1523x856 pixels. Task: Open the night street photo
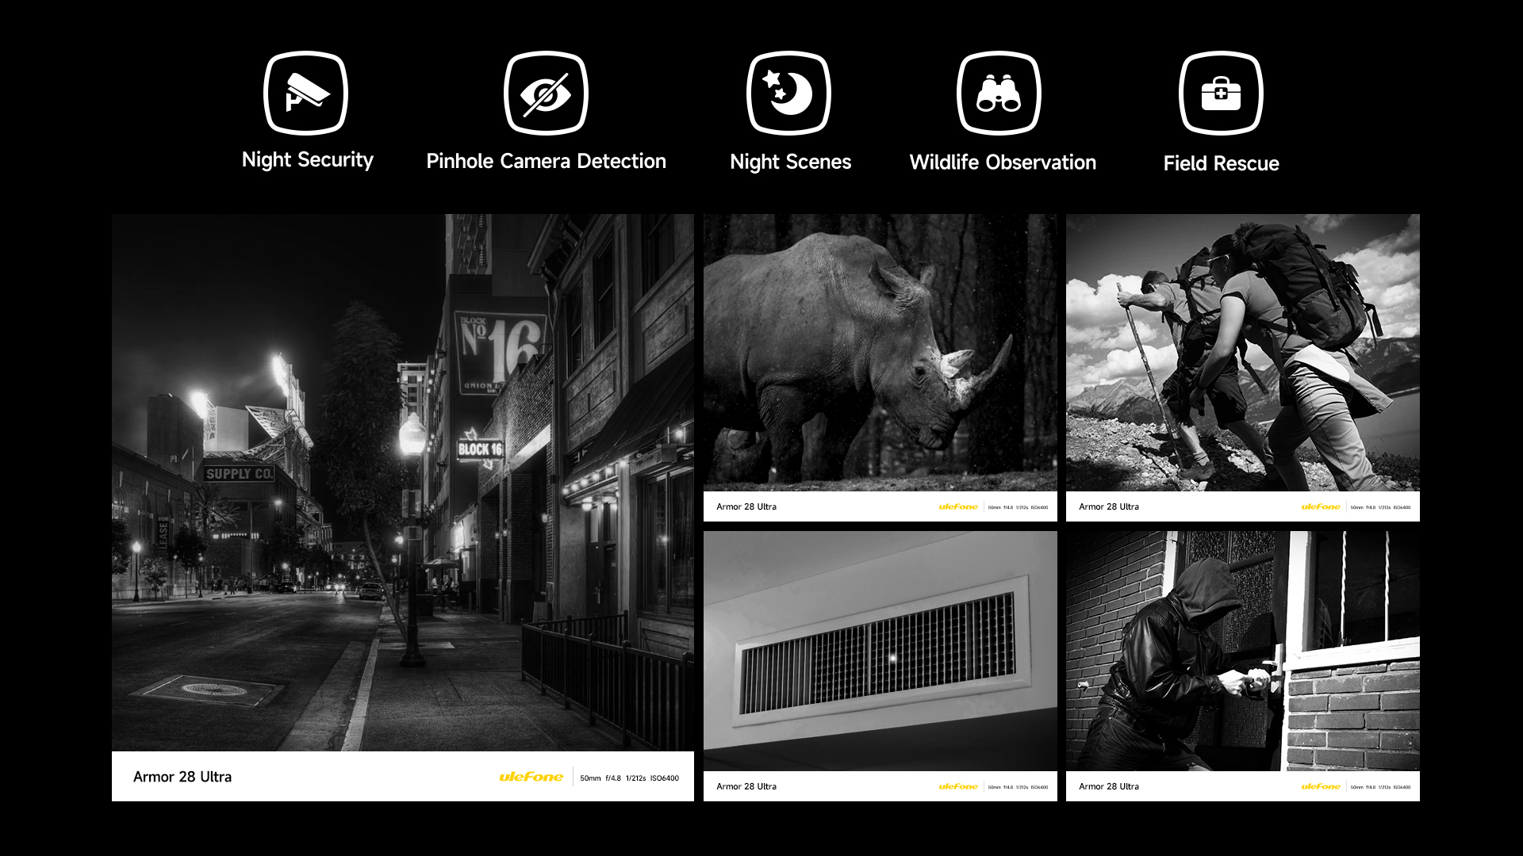(x=402, y=482)
